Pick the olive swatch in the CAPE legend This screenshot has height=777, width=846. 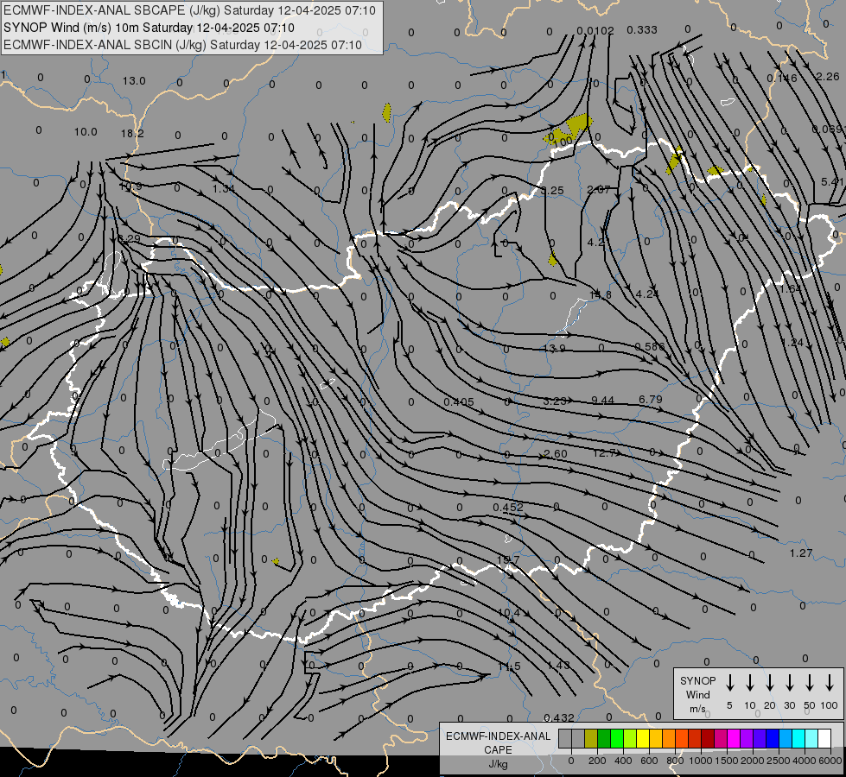click(591, 739)
